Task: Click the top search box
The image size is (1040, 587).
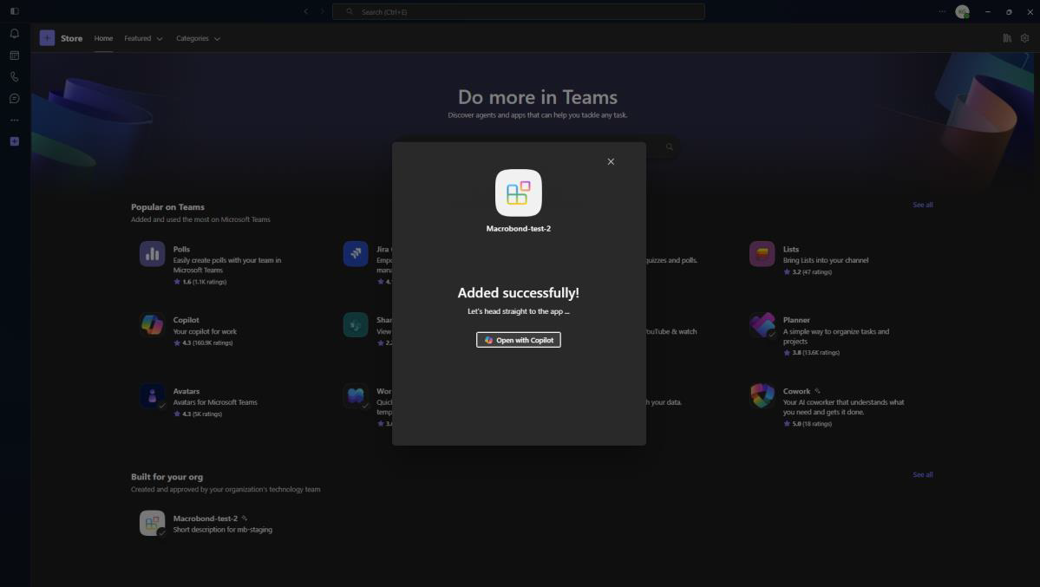Action: (518, 11)
